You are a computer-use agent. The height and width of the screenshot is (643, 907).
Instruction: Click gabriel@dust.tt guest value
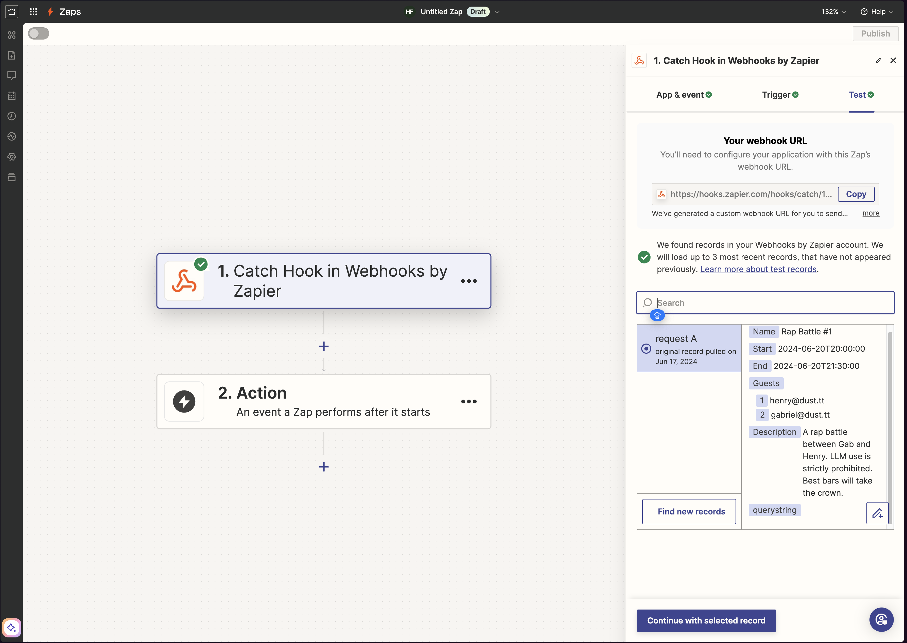click(800, 415)
